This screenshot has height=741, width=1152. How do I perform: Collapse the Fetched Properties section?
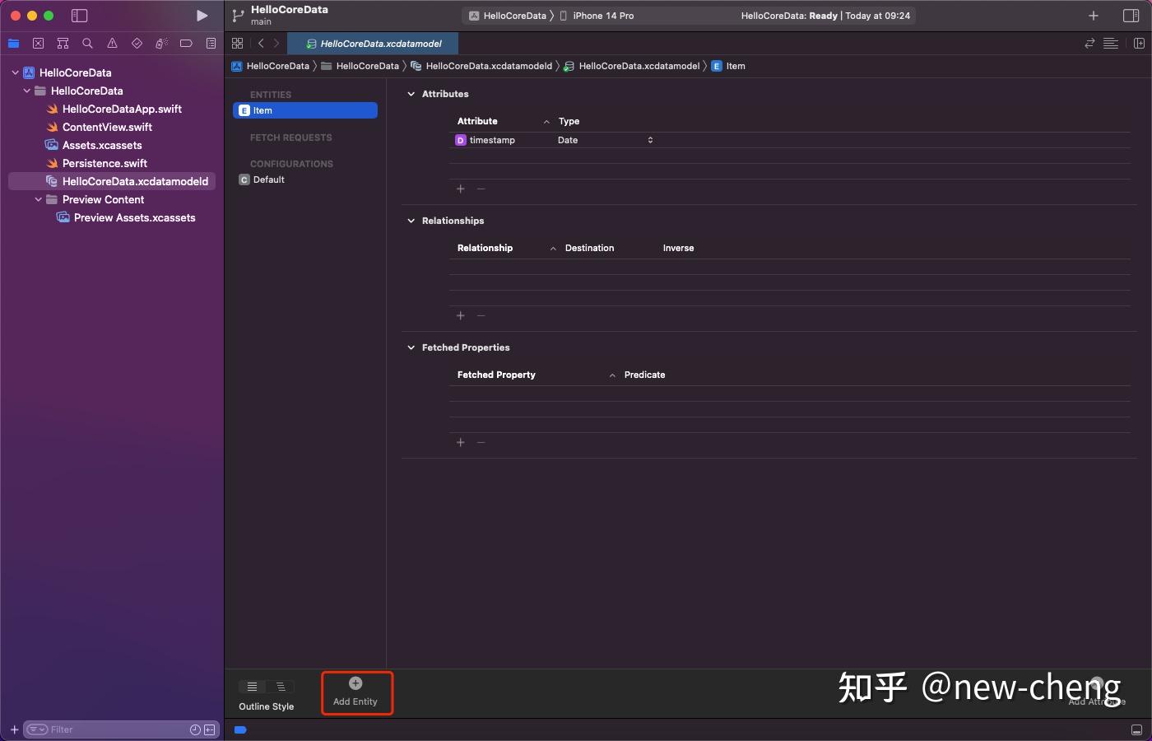coord(411,347)
